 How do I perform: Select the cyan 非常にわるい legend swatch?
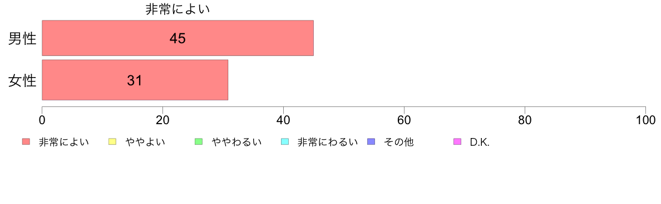[x=284, y=142]
